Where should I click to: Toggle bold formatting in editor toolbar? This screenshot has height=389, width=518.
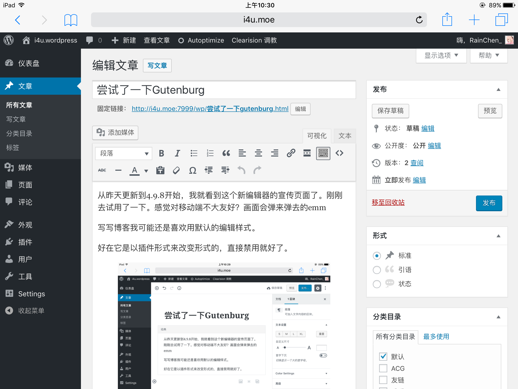click(x=161, y=153)
